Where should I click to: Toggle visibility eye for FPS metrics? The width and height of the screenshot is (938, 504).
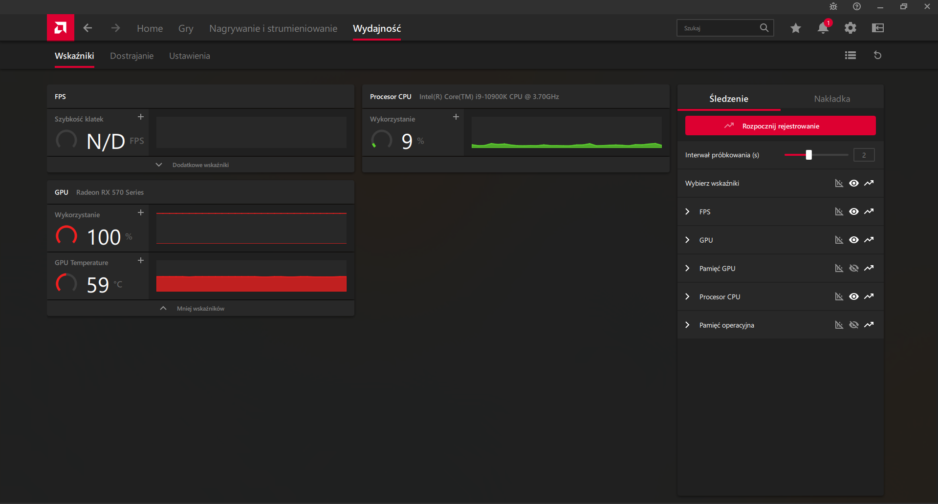point(853,211)
